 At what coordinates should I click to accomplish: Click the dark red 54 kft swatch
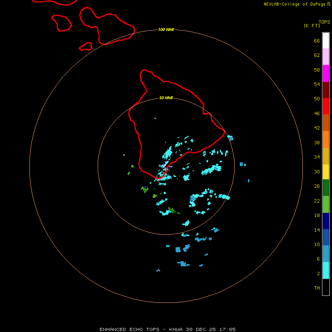click(x=326, y=90)
